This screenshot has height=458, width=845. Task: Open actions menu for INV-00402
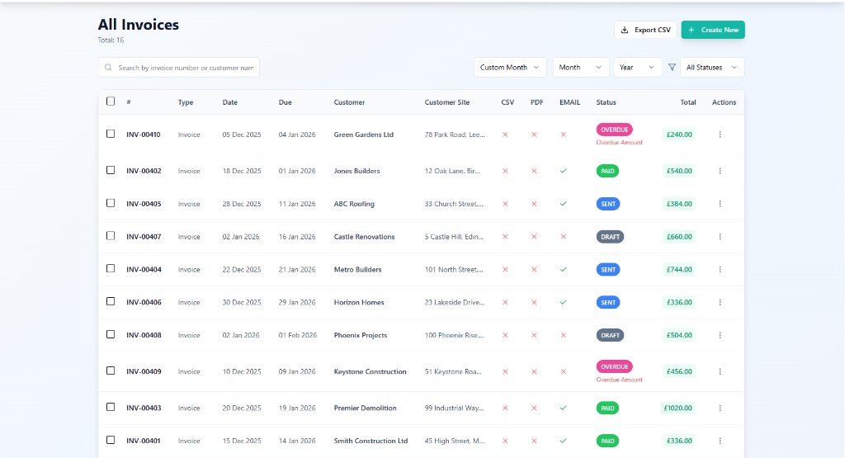[x=720, y=171]
